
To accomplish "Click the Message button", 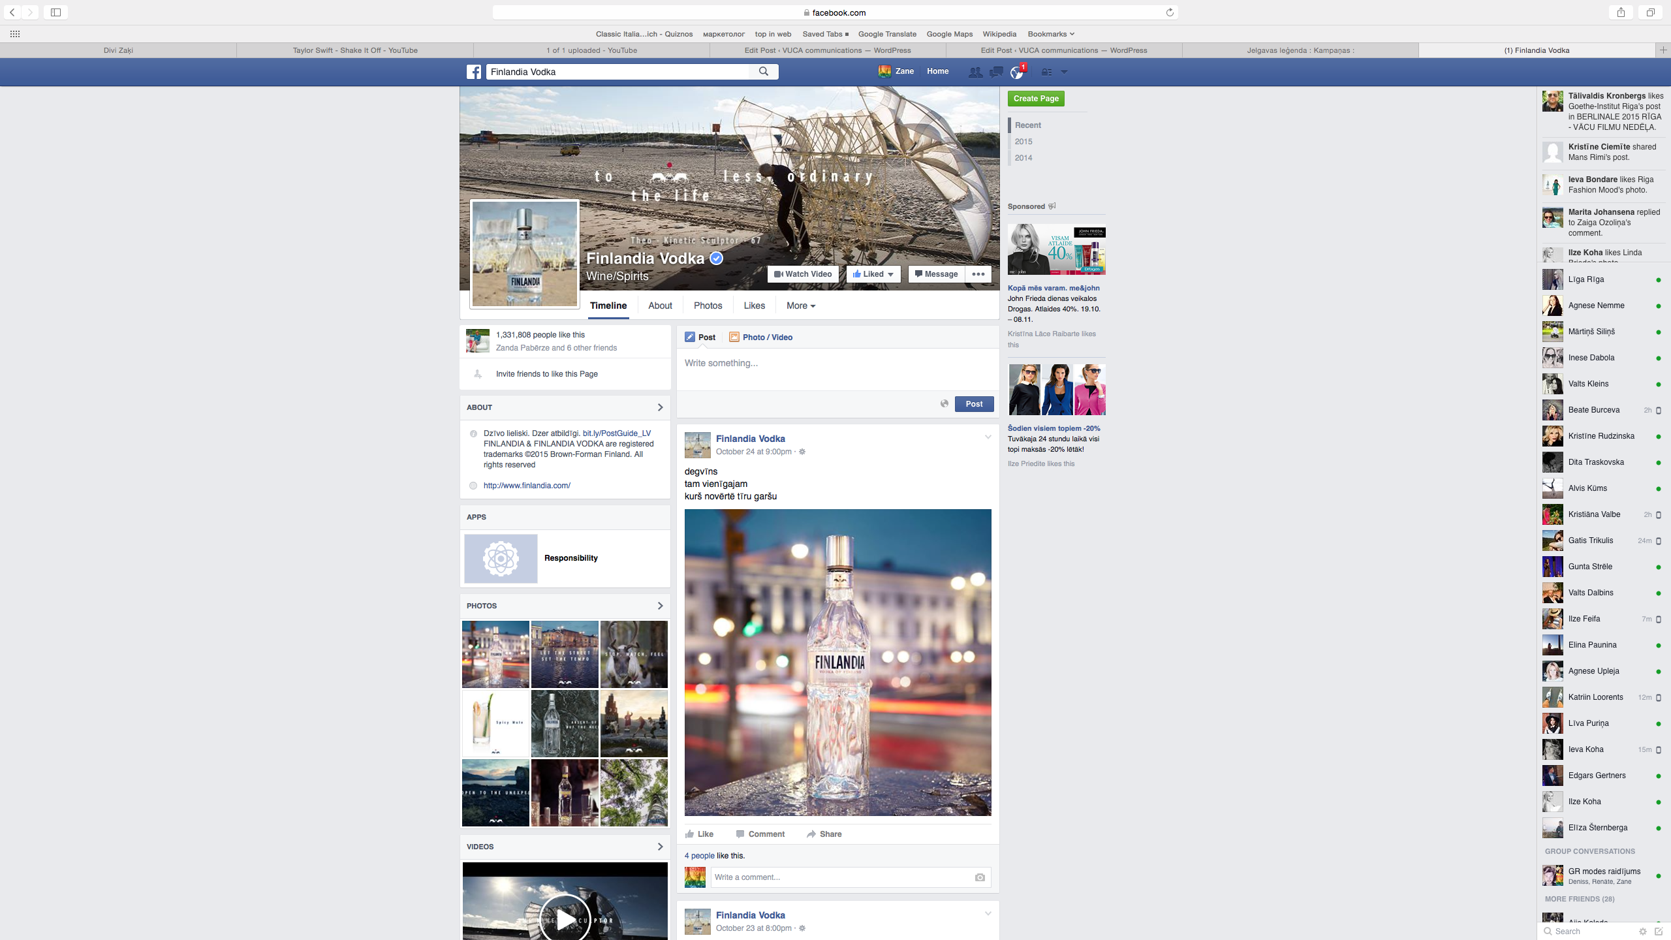I will tap(936, 274).
